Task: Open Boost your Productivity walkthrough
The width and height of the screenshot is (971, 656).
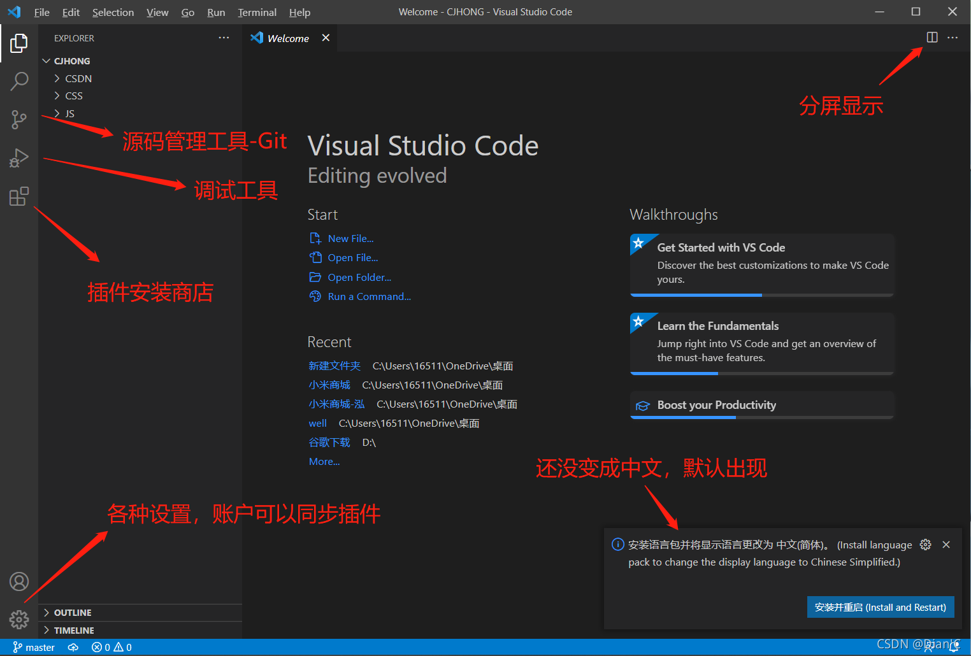Action: pyautogui.click(x=762, y=405)
